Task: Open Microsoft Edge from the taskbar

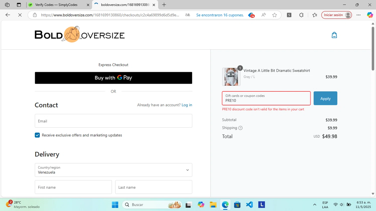Action: point(225,205)
